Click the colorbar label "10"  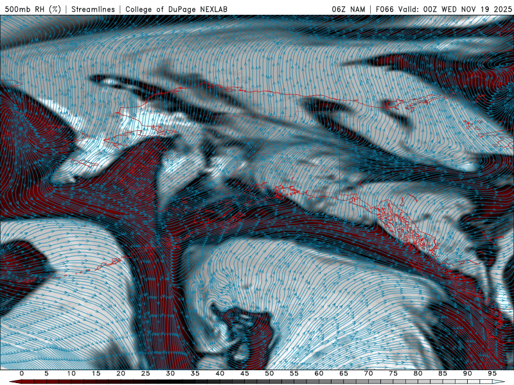[71, 373]
